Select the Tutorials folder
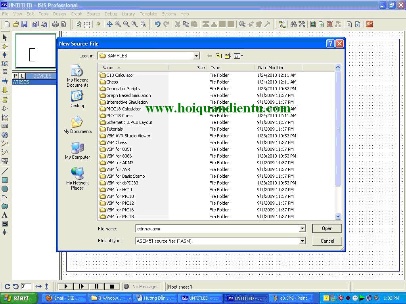This screenshot has width=406, height=304. pyautogui.click(x=111, y=129)
